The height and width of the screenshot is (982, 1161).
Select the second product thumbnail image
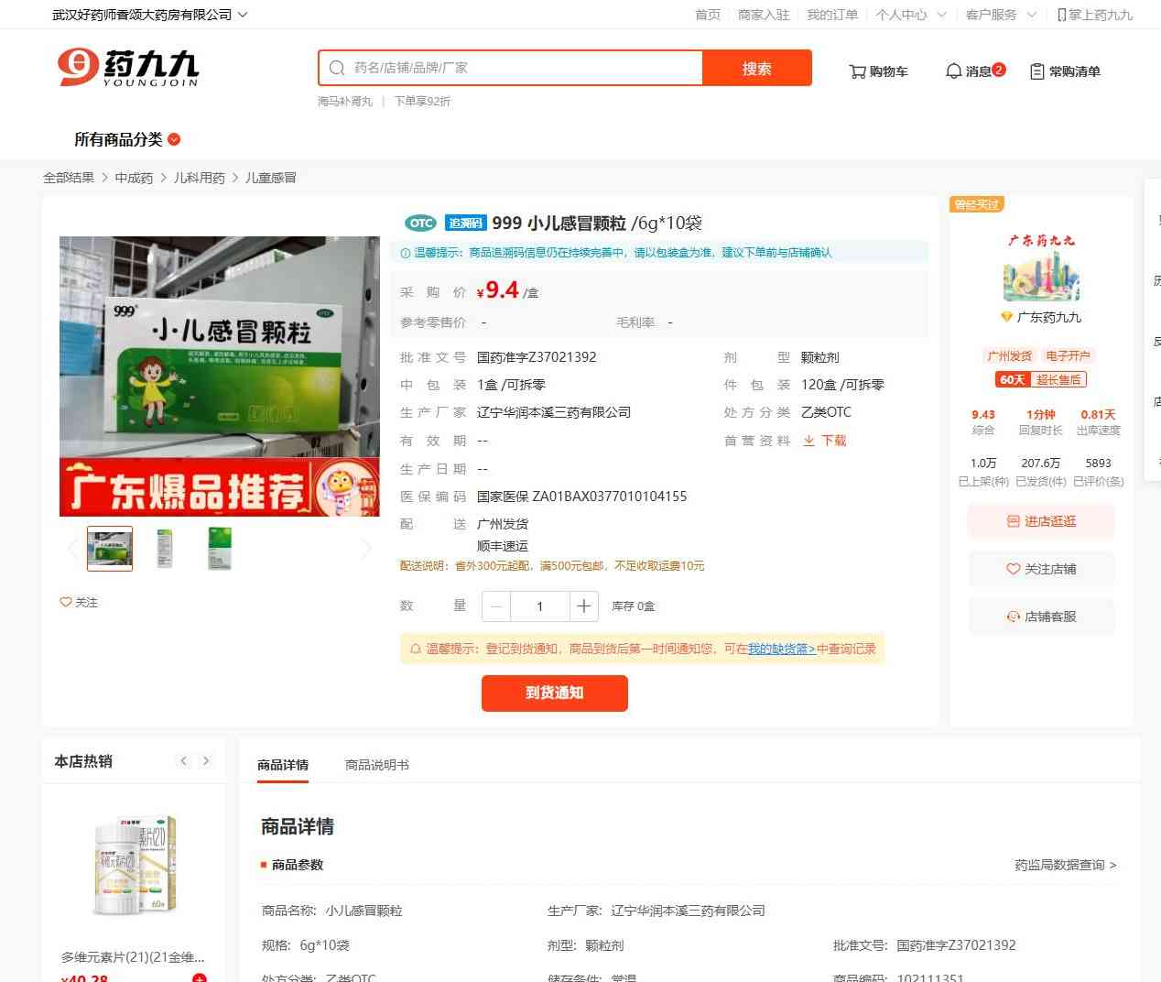tap(165, 548)
